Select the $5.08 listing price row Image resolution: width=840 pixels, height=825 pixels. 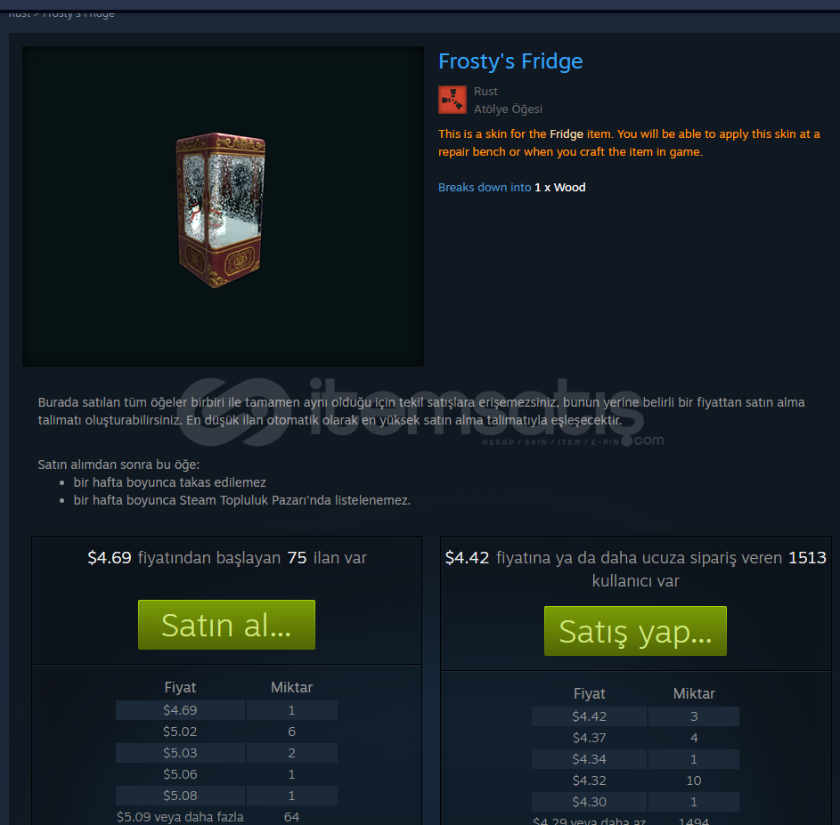pyautogui.click(x=226, y=797)
